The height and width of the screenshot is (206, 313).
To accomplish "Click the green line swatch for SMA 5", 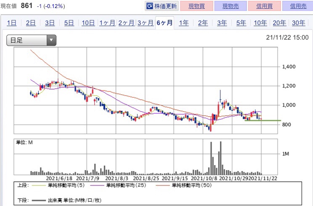I will pyautogui.click(x=39, y=186).
